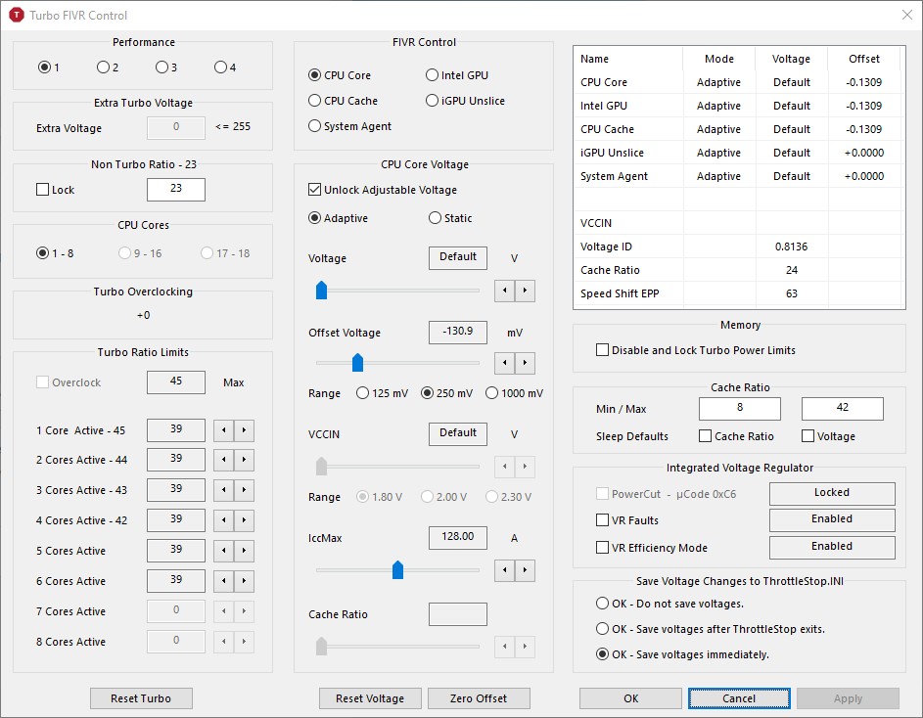Select Intel GPU in FIVR Control

point(457,75)
